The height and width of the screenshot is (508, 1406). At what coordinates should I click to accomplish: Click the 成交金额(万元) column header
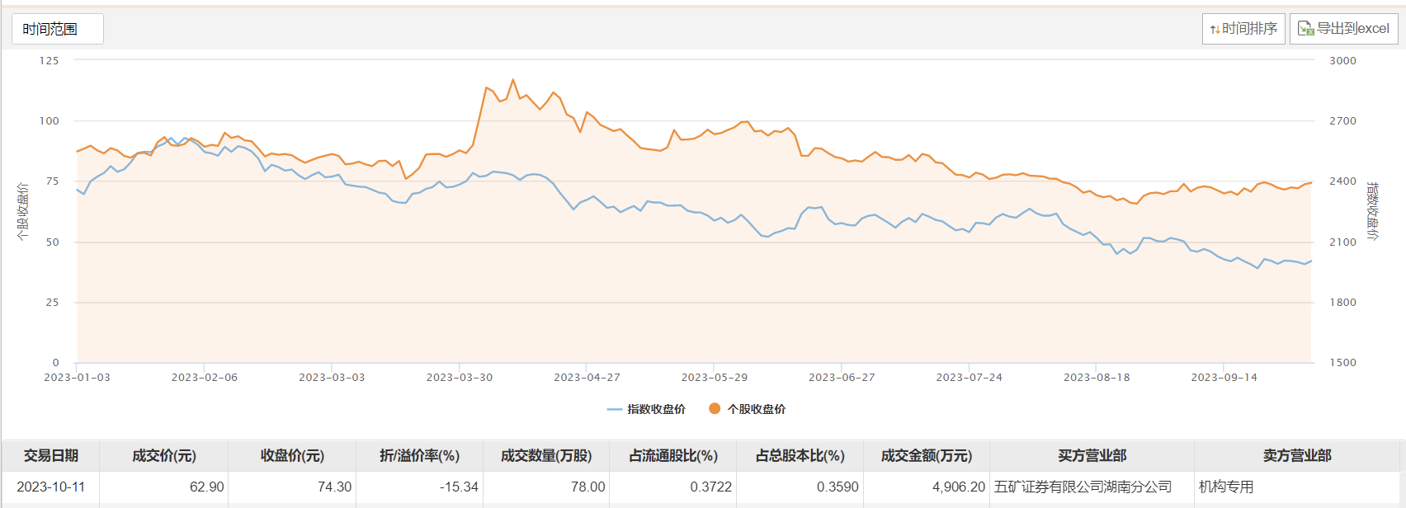tap(926, 456)
